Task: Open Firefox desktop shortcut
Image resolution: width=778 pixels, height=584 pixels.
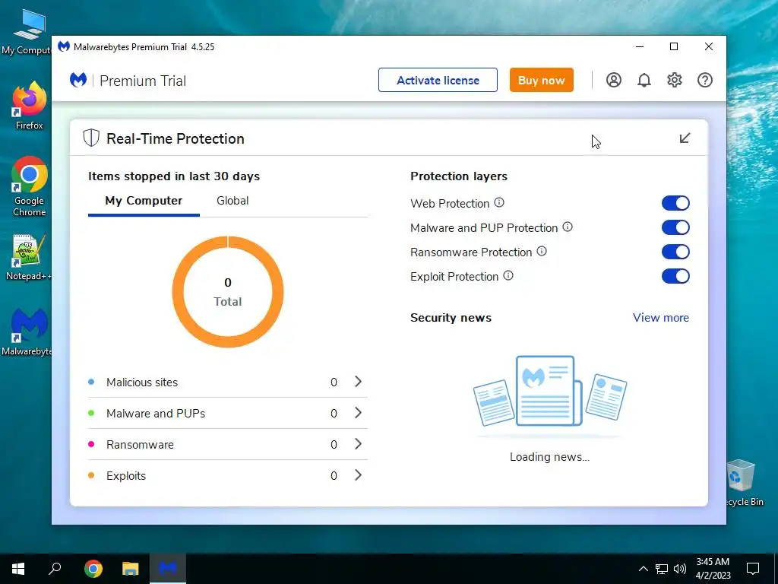Action: (30, 106)
